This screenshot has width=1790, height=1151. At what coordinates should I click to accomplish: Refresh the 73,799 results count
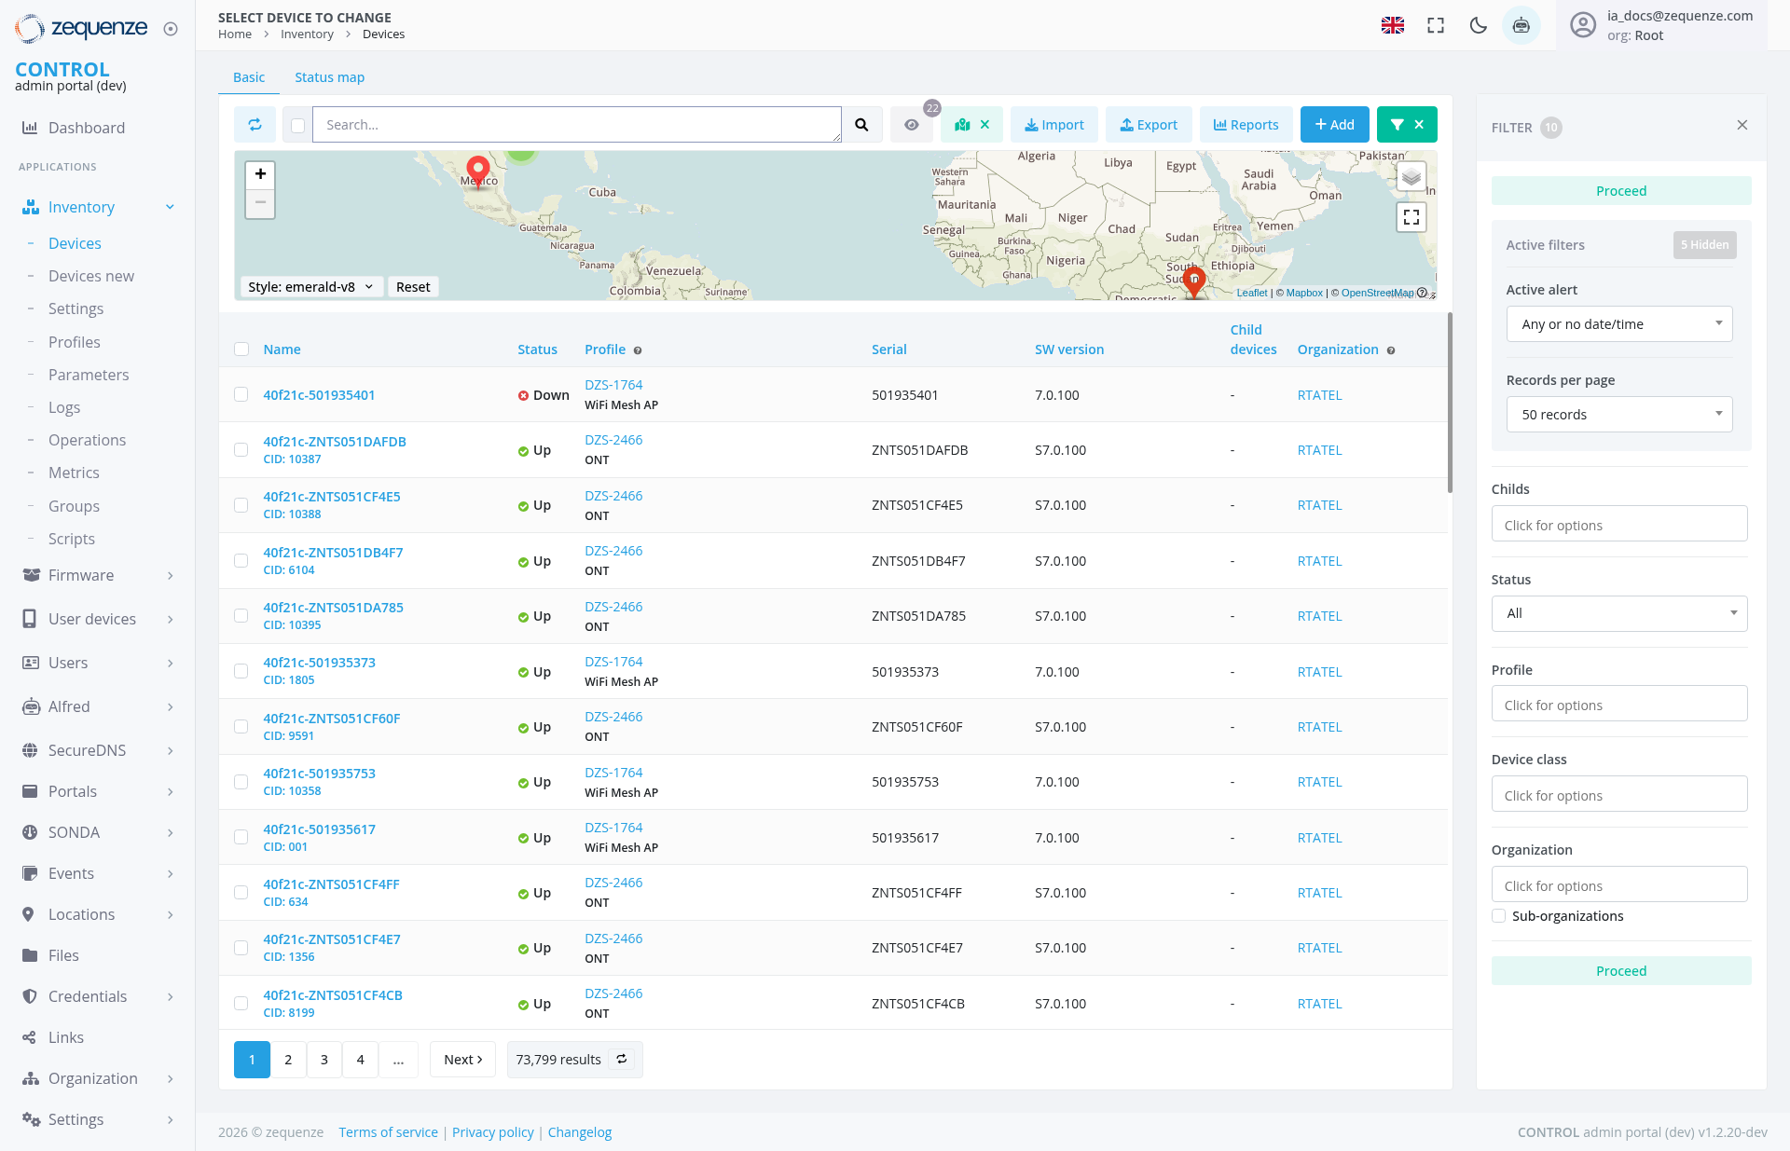point(622,1059)
